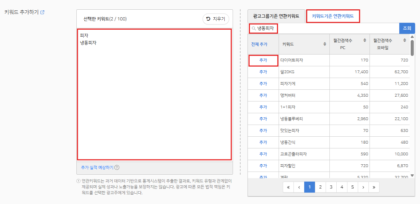Open page 3 of keyword results
The image size is (420, 204).
coord(331,187)
